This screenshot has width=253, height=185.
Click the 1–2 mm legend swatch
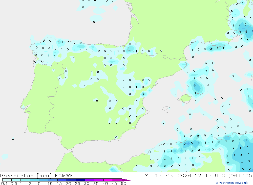pyautogui.click(x=25, y=180)
